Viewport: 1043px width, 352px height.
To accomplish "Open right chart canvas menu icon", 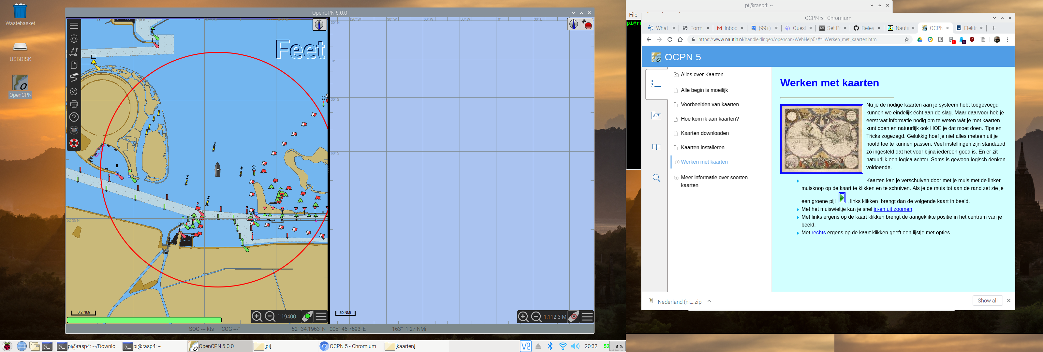I will click(x=587, y=316).
